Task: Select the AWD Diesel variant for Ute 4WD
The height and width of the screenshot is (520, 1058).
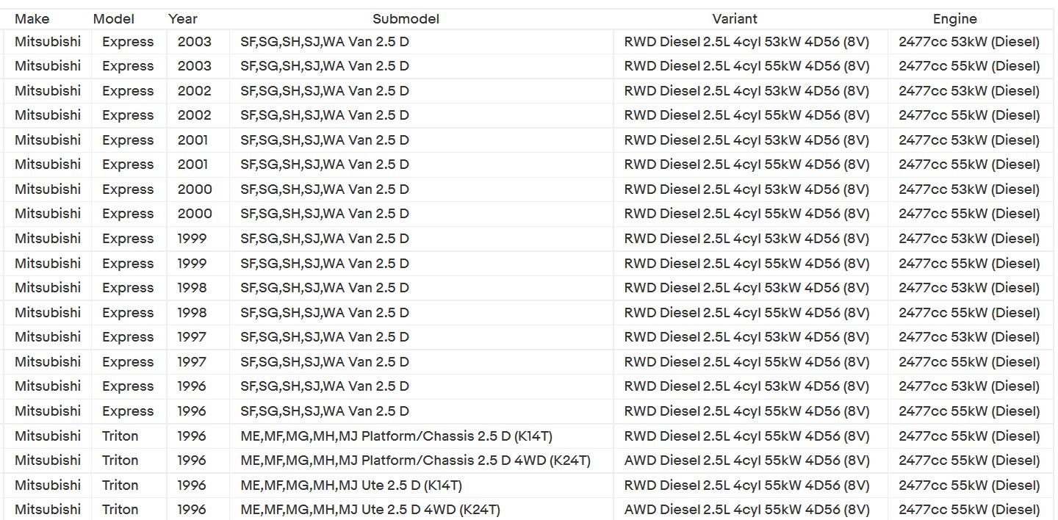Action: click(746, 510)
